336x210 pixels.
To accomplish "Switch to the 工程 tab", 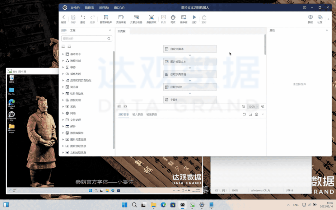I will tap(72, 30).
